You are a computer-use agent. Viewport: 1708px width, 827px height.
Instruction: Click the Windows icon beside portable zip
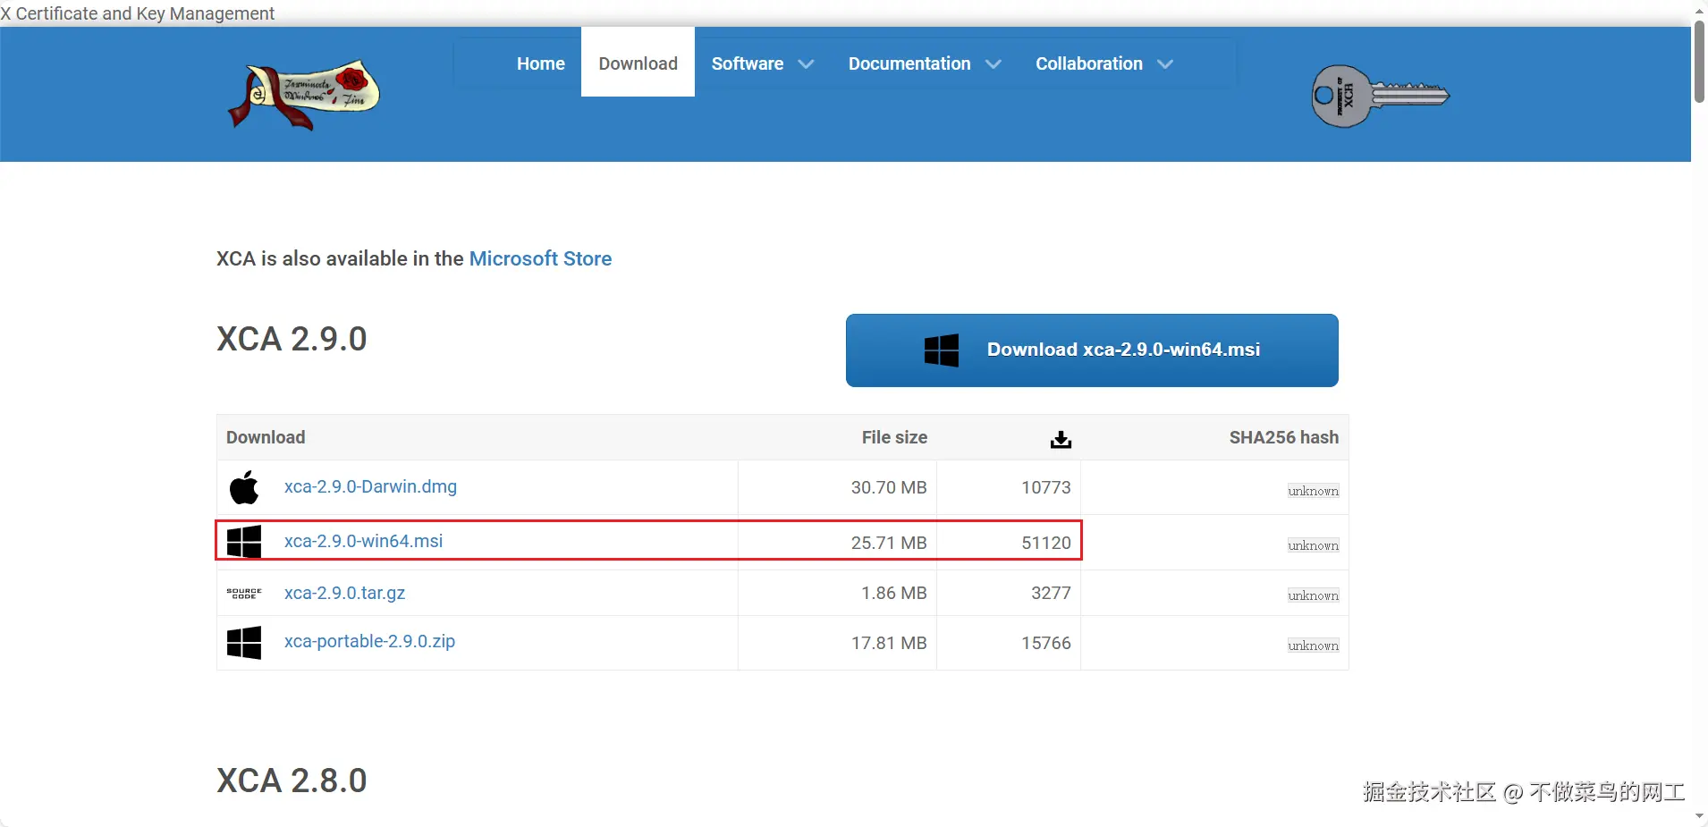pyautogui.click(x=244, y=643)
